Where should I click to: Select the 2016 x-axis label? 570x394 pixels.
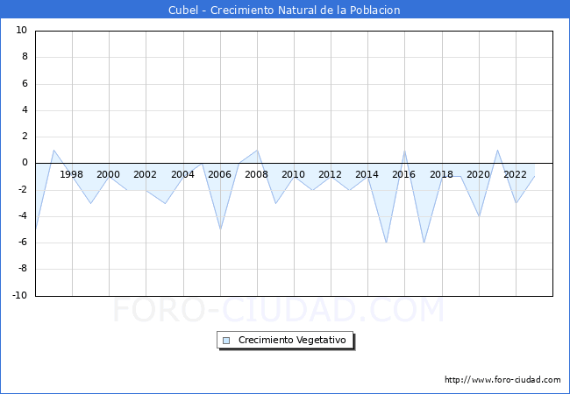point(403,174)
